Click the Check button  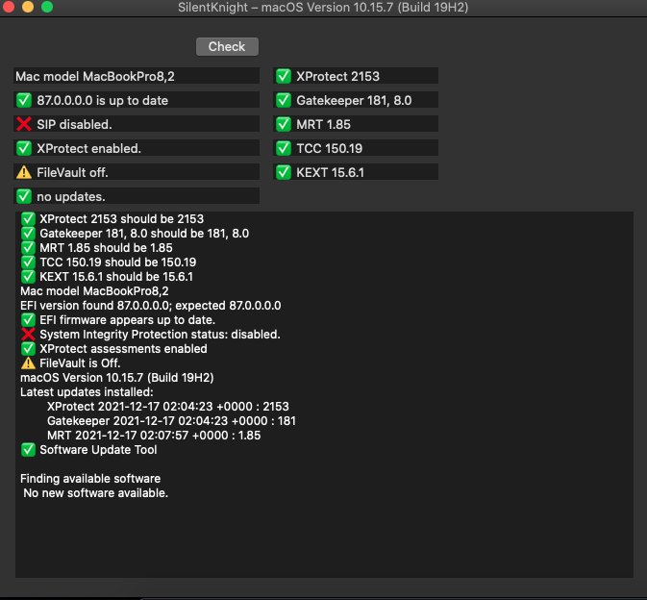(227, 46)
